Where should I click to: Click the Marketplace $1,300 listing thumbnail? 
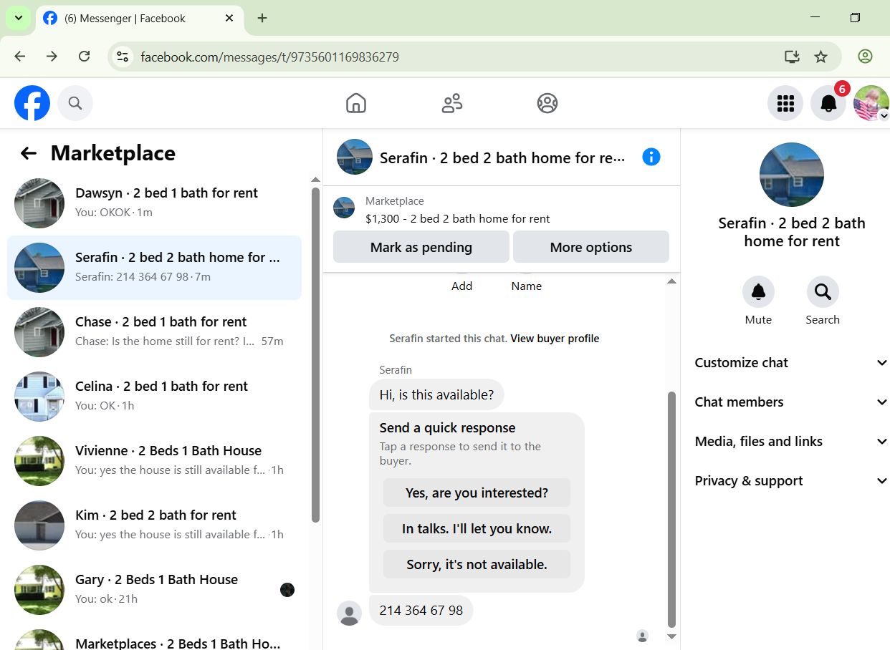(344, 208)
